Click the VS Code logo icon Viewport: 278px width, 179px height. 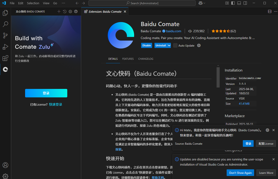4,3
